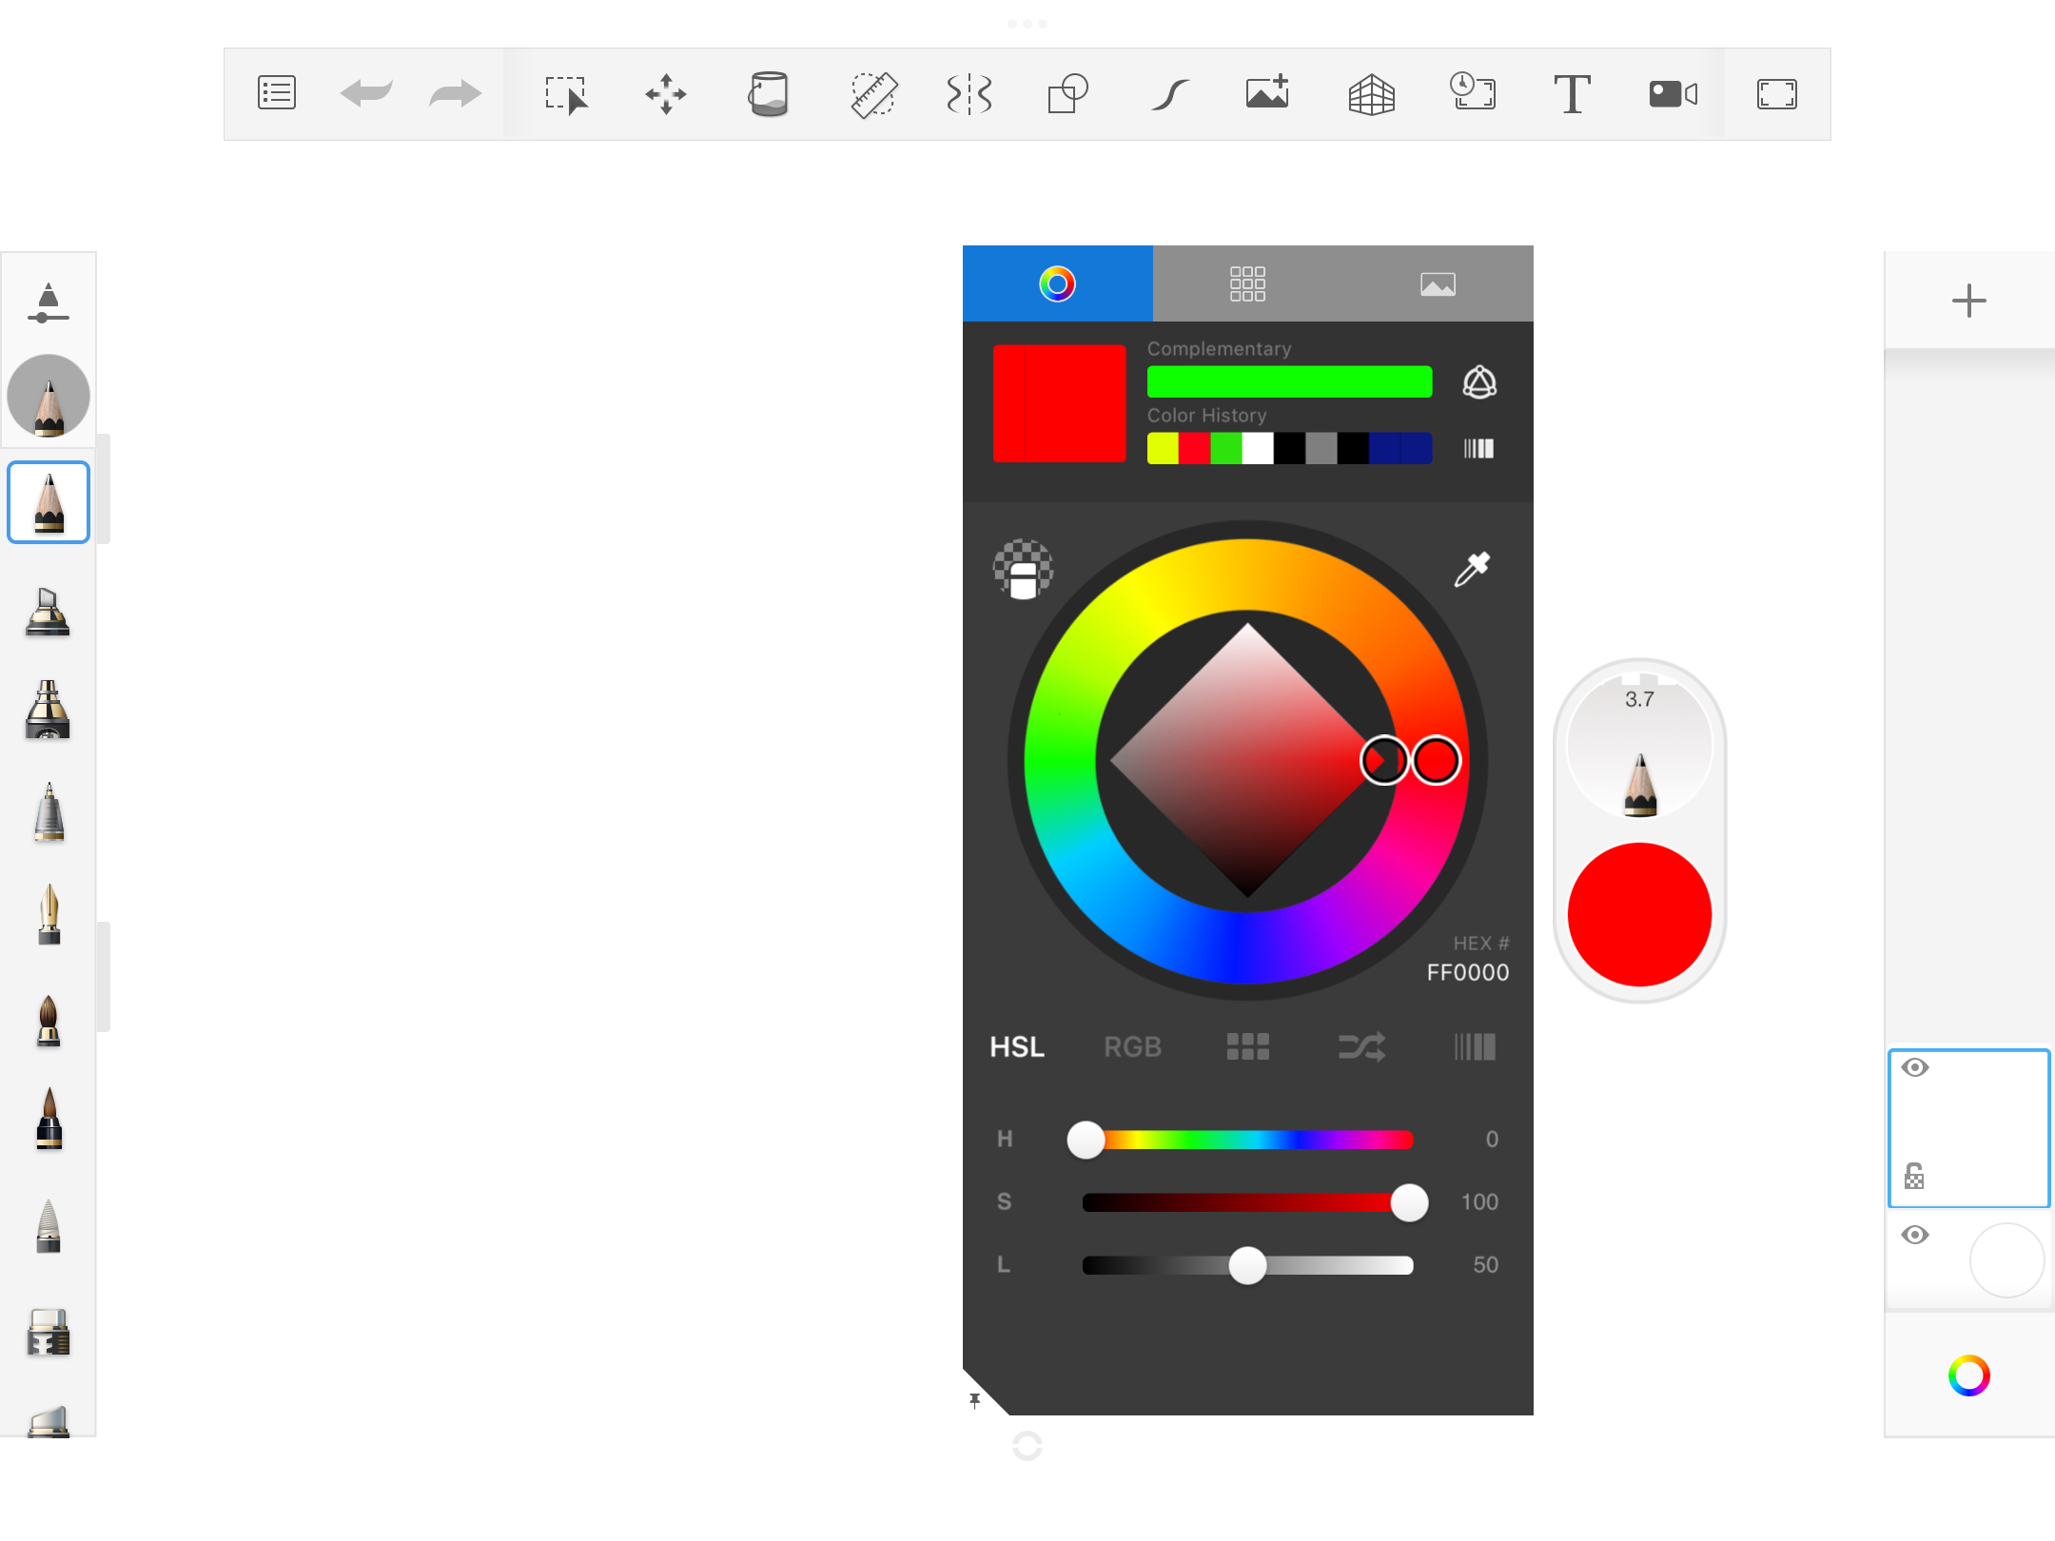Expand the color harmony options icon
Viewport: 2055px width, 1541px height.
1479,382
